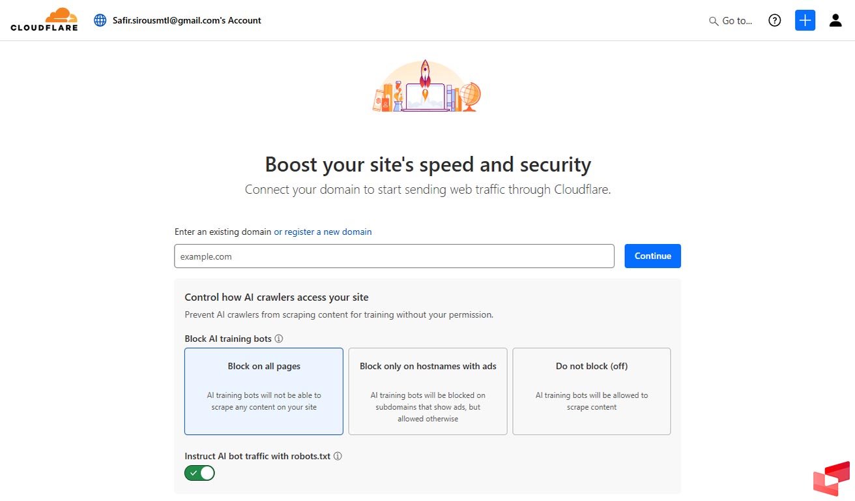Click the globe icon beside the account name

click(x=100, y=20)
